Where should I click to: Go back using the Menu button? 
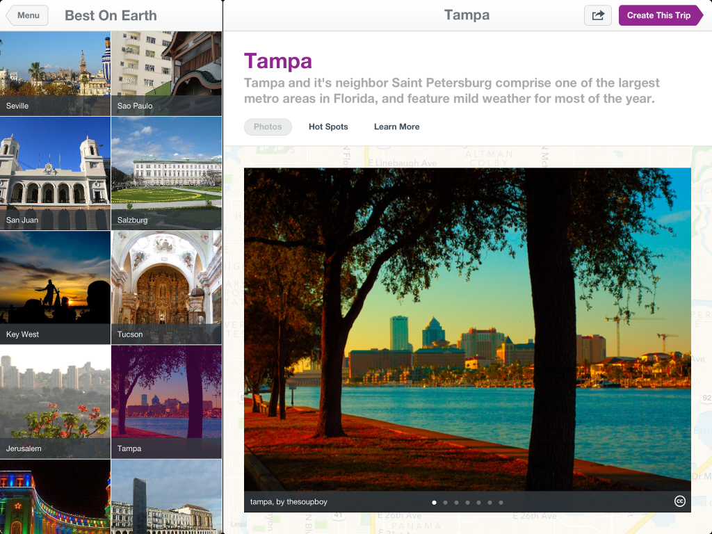(x=27, y=15)
